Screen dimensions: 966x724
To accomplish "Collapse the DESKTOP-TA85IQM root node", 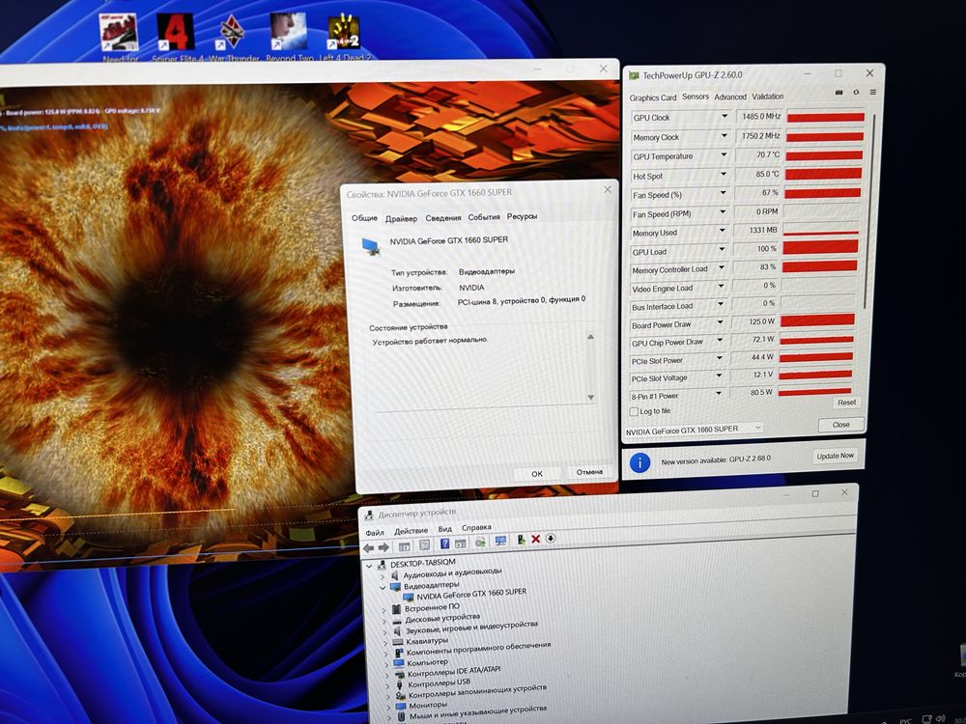I will (x=370, y=565).
